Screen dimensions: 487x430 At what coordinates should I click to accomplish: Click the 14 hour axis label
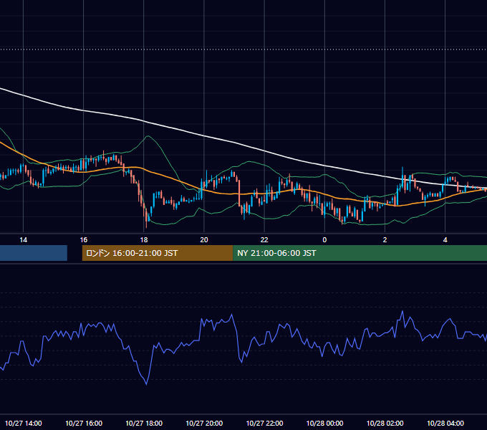coord(24,240)
